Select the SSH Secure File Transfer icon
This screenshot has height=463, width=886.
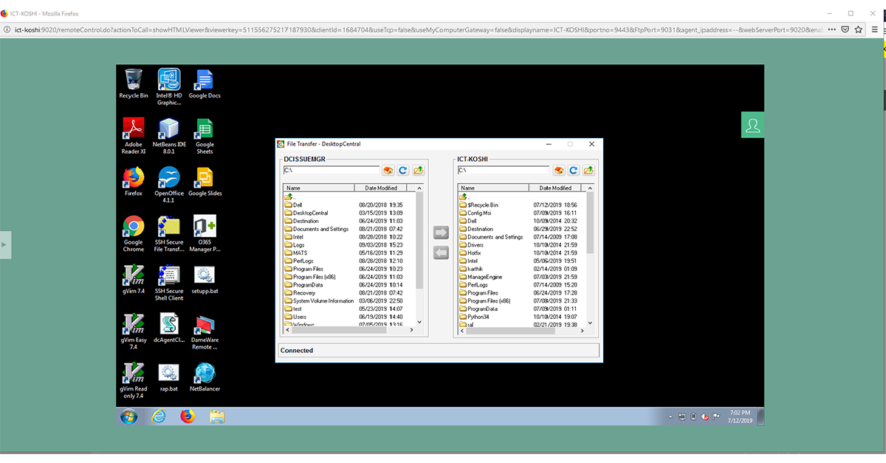(x=169, y=234)
